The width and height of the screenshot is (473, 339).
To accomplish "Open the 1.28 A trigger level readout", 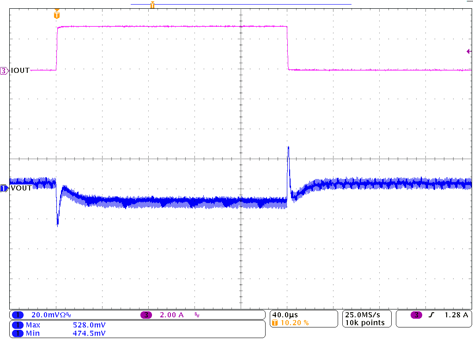I will (456, 315).
